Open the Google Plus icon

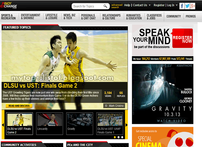pos(192,6)
